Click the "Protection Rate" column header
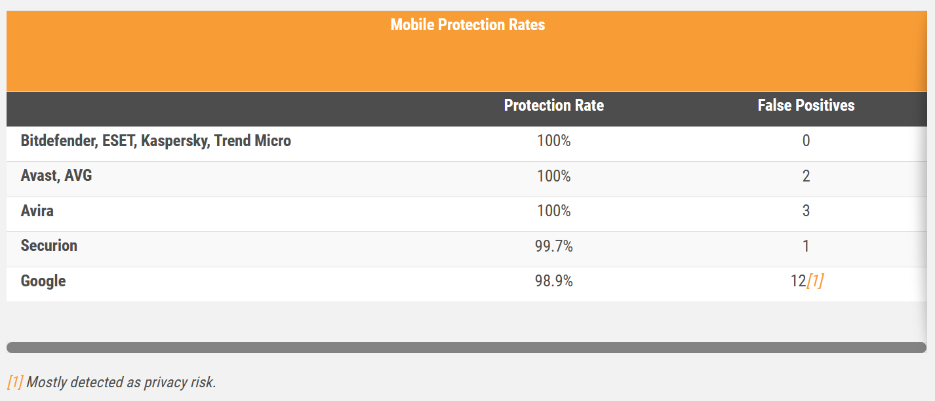This screenshot has height=401, width=935. (553, 105)
